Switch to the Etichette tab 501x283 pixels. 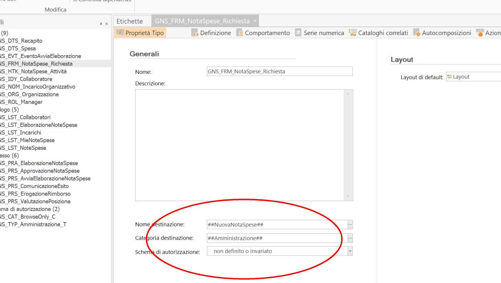pyautogui.click(x=130, y=21)
